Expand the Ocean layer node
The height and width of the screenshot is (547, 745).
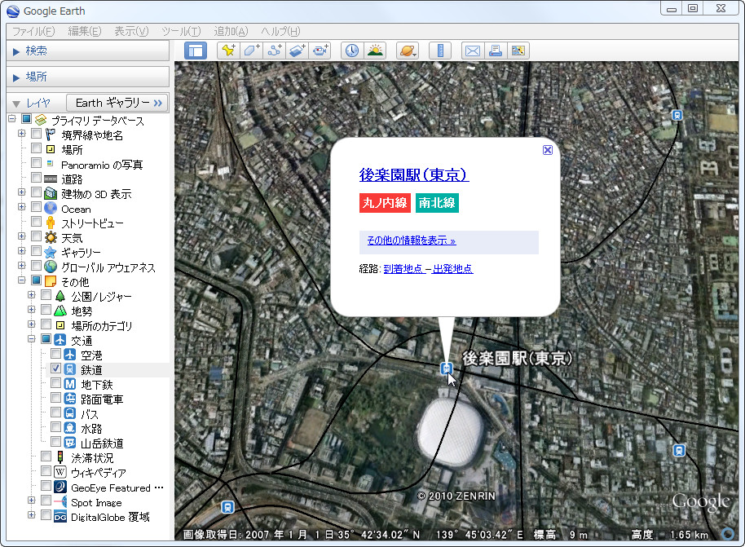pyautogui.click(x=21, y=207)
